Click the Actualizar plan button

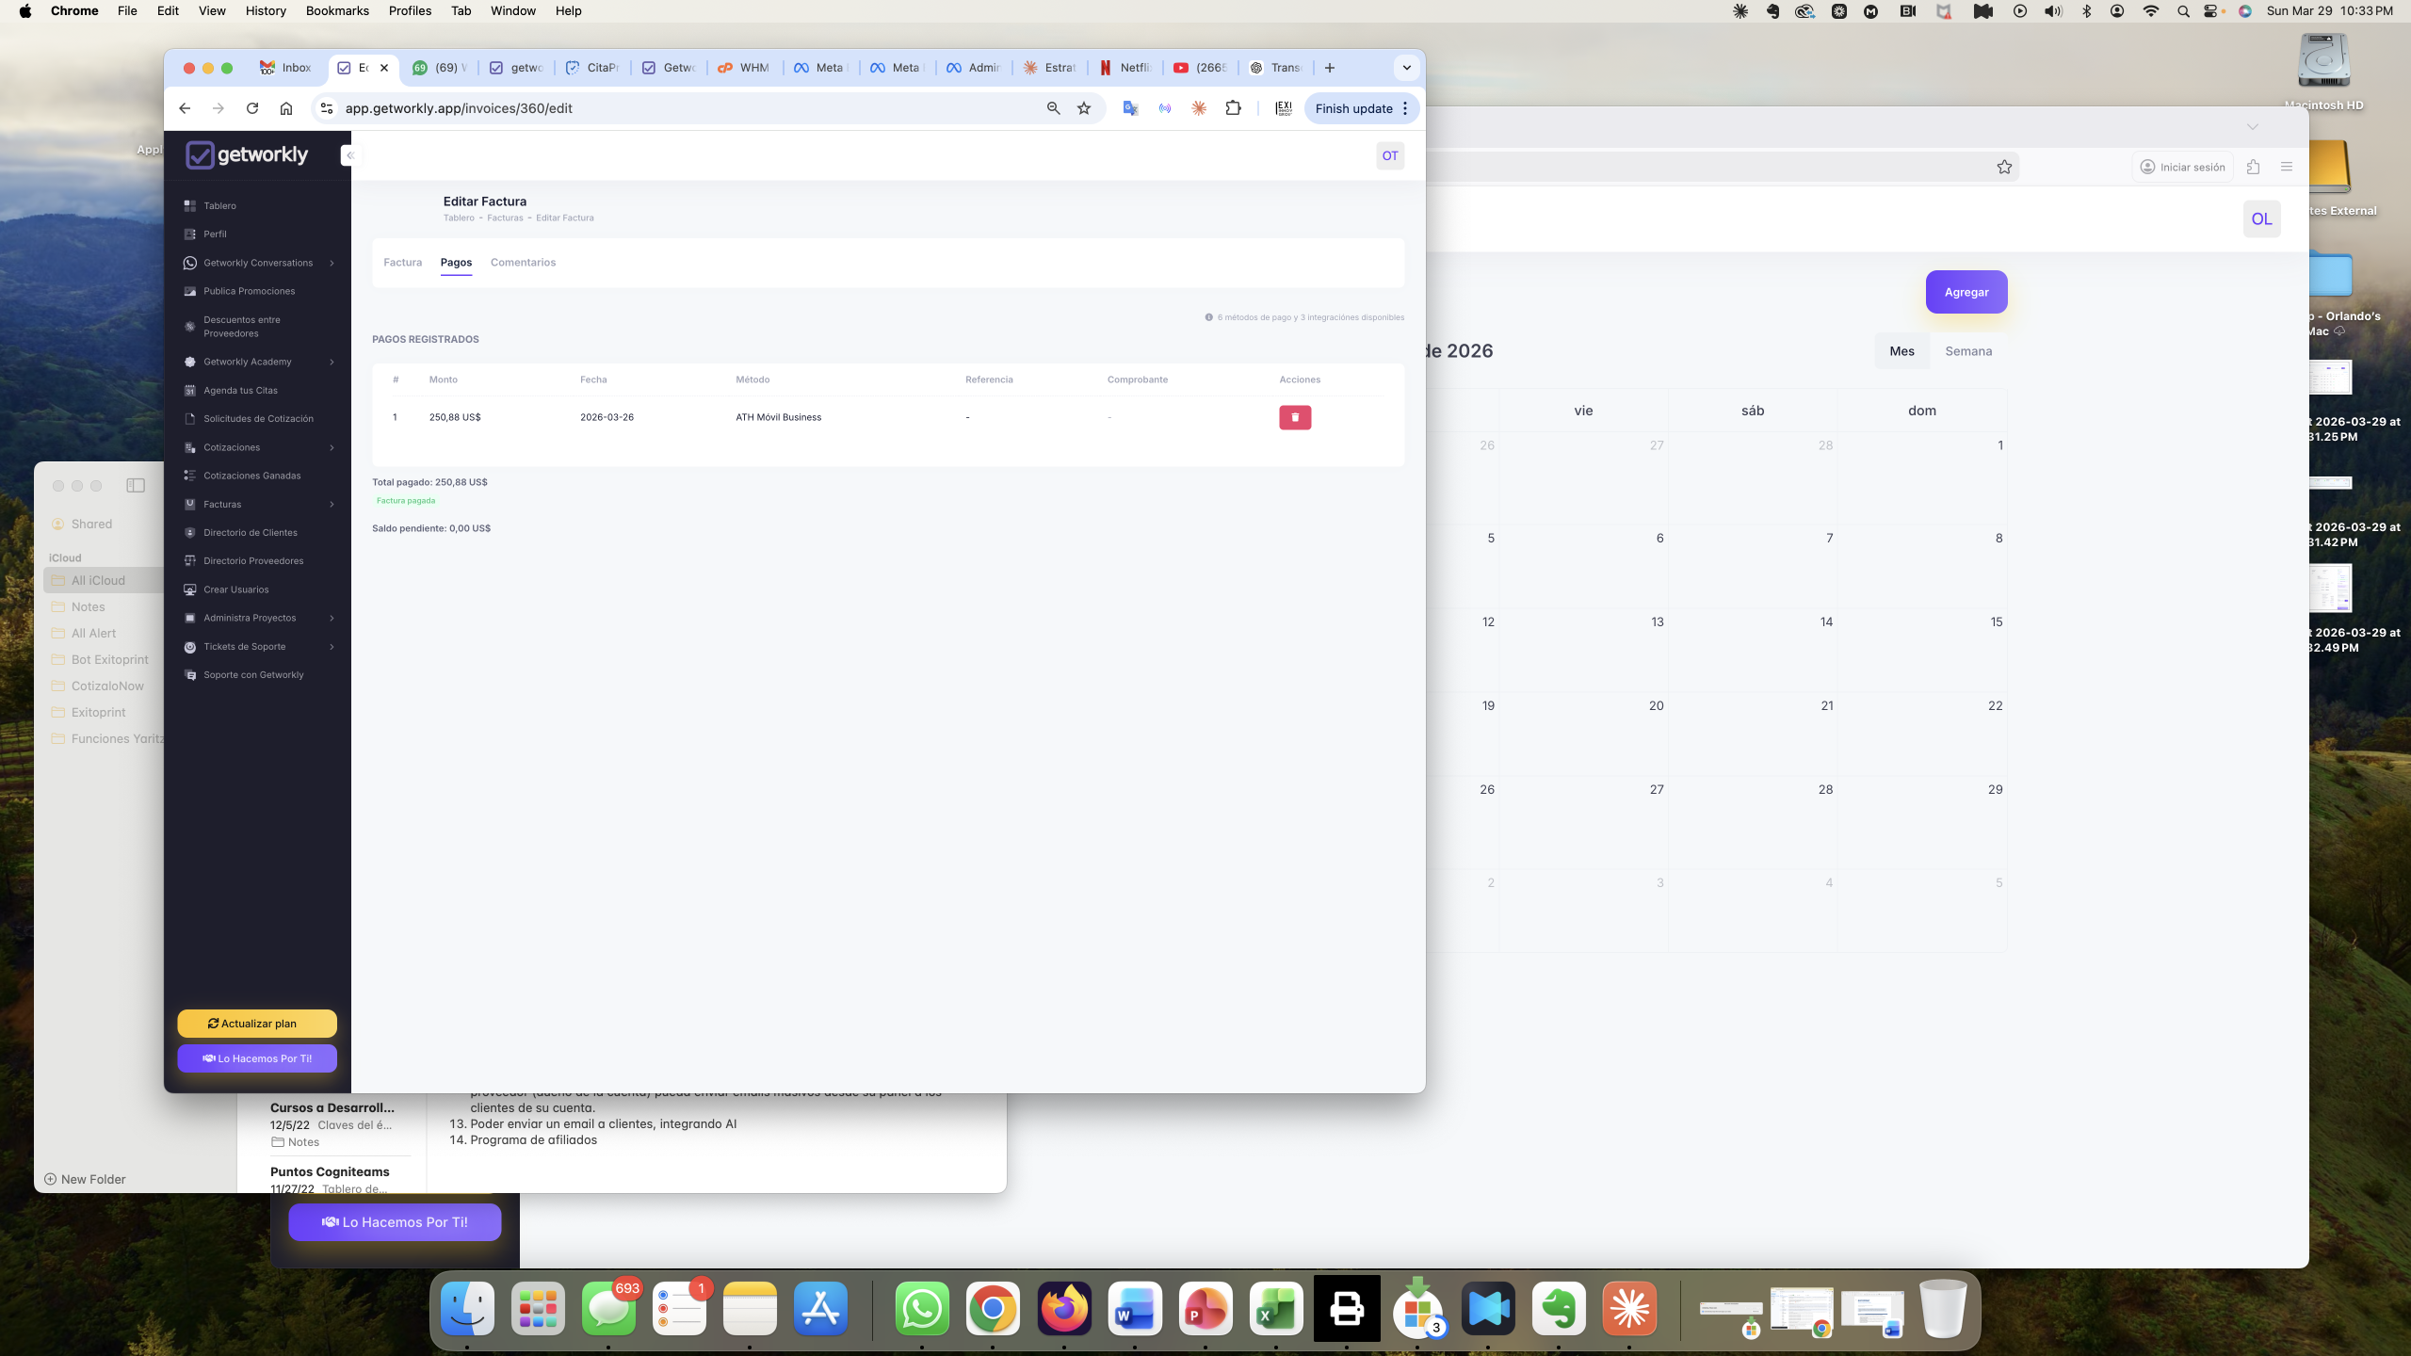tap(256, 1023)
